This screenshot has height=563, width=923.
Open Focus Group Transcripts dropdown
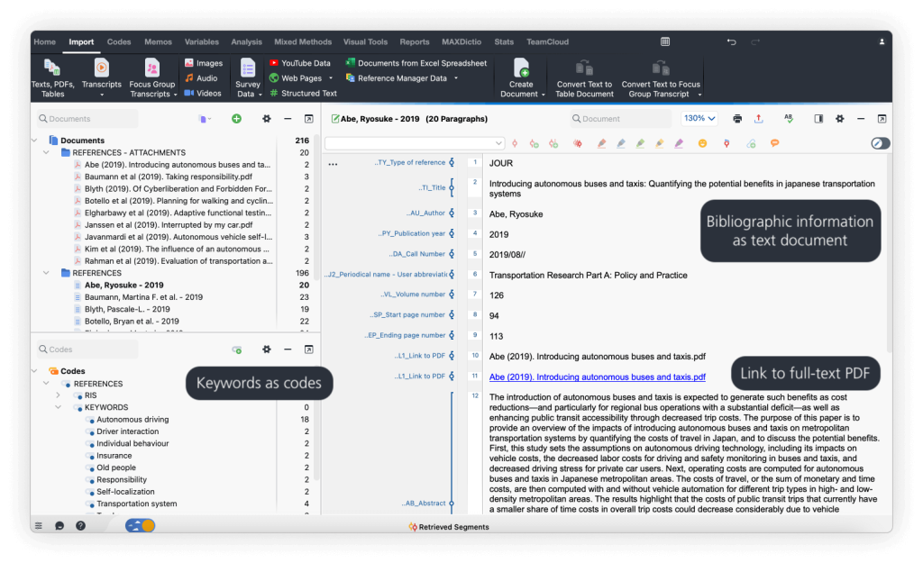(175, 94)
